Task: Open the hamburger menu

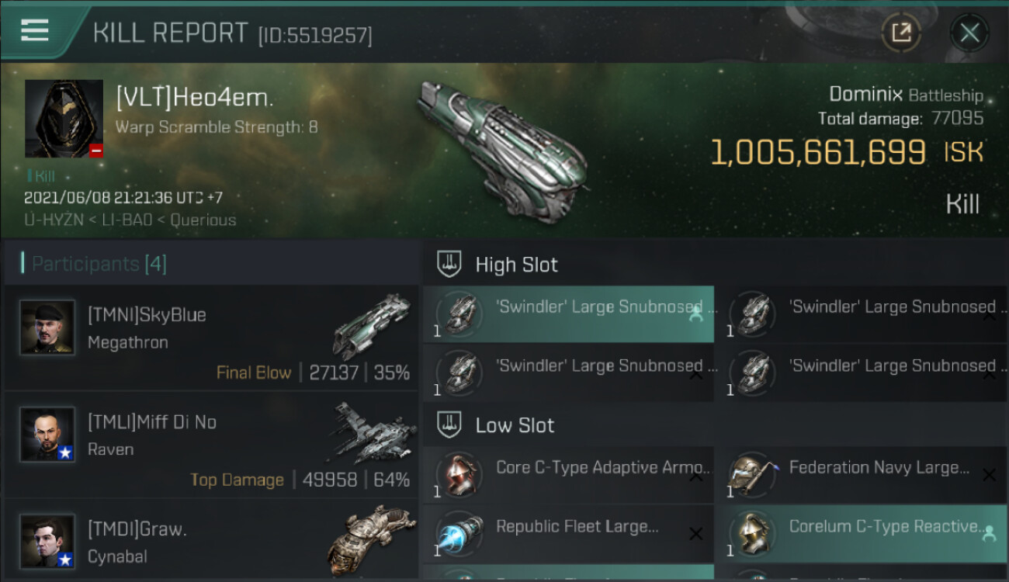Action: 35,31
